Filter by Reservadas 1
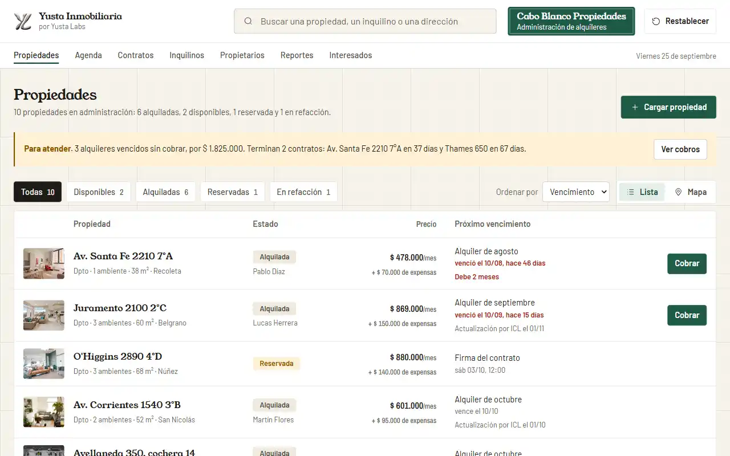Image resolution: width=730 pixels, height=456 pixels. click(x=233, y=192)
